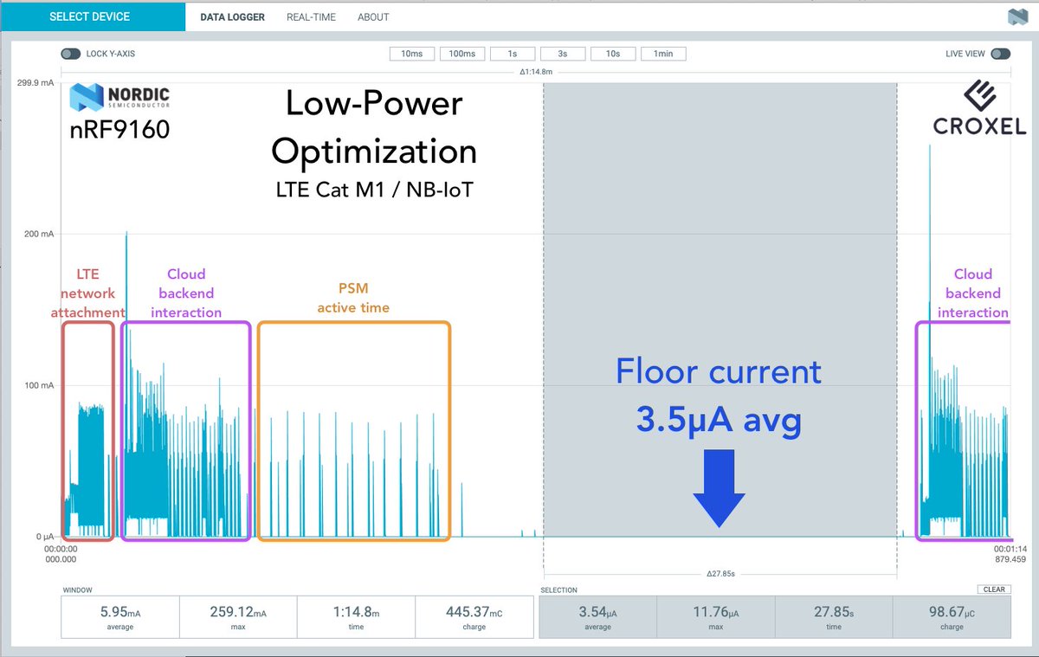Click the Δ1:14.8m window span label
The width and height of the screenshot is (1039, 657).
pos(536,72)
